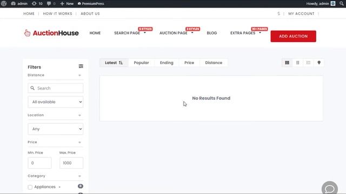
Task: Click the distance Search input field
Action: point(55,88)
